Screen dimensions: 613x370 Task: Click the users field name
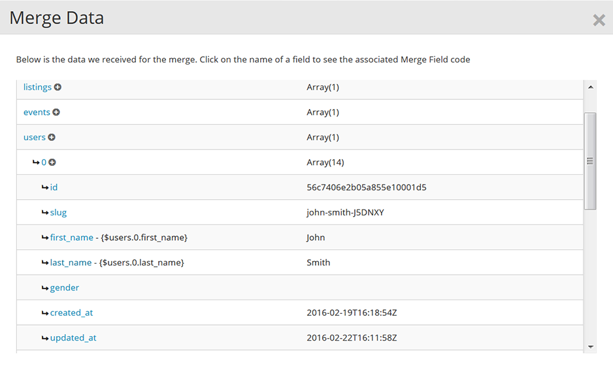(35, 138)
